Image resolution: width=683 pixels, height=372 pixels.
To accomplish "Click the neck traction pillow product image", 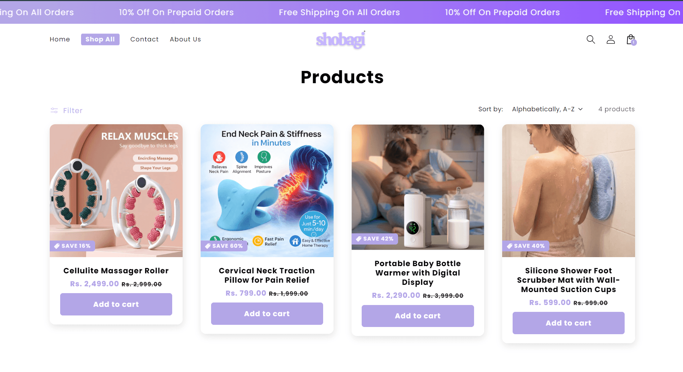I will (x=267, y=191).
